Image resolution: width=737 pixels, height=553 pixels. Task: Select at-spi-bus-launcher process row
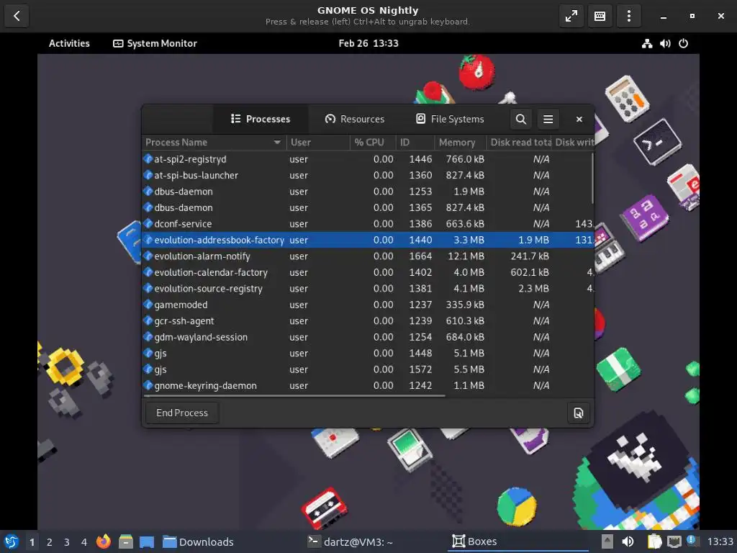click(x=368, y=176)
